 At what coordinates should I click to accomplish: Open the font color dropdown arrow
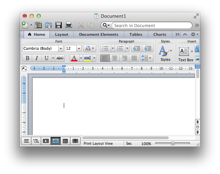(x=81, y=58)
